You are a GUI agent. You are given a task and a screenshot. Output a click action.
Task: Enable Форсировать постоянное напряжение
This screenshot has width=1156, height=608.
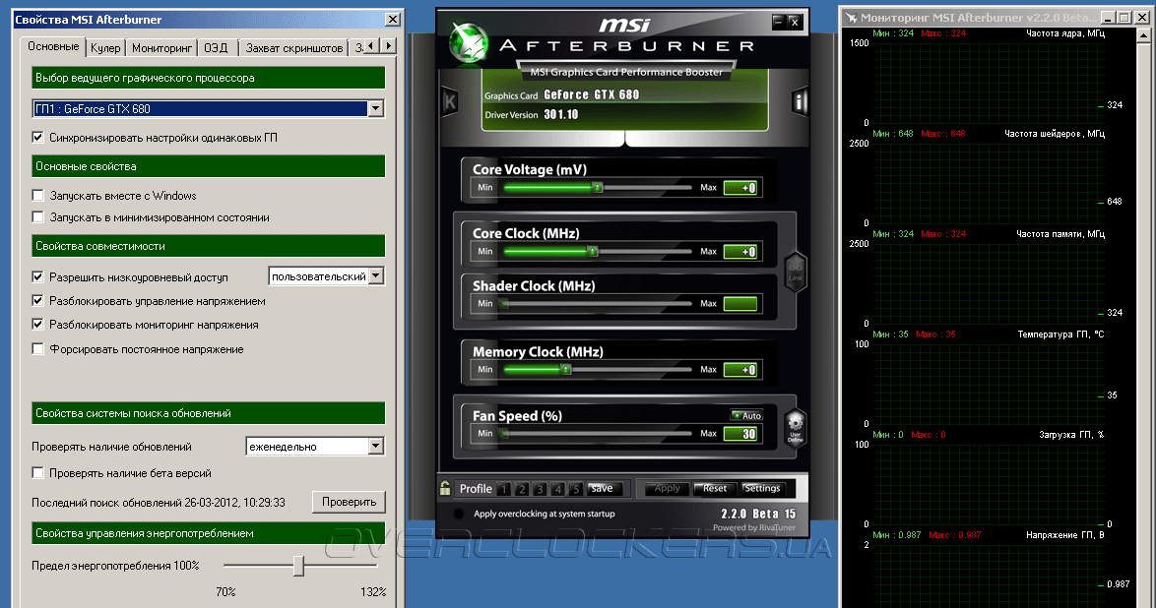point(37,348)
